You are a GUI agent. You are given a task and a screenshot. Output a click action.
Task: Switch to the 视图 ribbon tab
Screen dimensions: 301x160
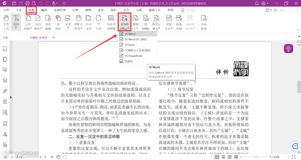88,10
